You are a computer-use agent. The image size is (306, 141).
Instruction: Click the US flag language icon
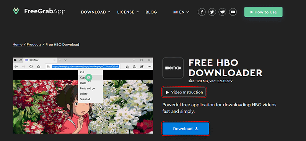pyautogui.click(x=176, y=12)
